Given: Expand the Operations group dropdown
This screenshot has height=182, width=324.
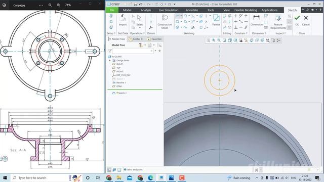Looking at the screenshot, I should 137,33.
